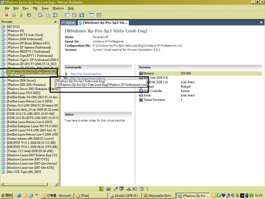This screenshot has width=265, height=199.
Task: Switch to the Home tab
Action: tap(68, 23)
